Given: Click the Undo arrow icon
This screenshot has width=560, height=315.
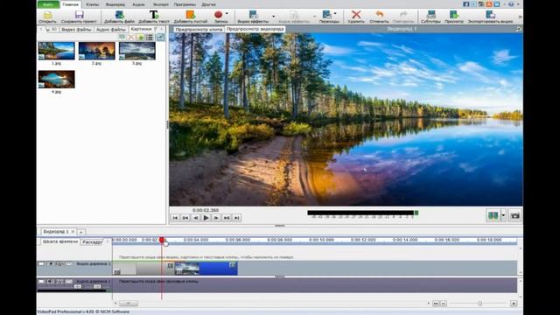Looking at the screenshot, I should 379,15.
